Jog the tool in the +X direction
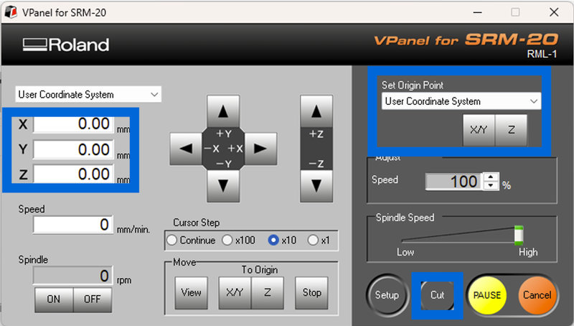 point(260,149)
